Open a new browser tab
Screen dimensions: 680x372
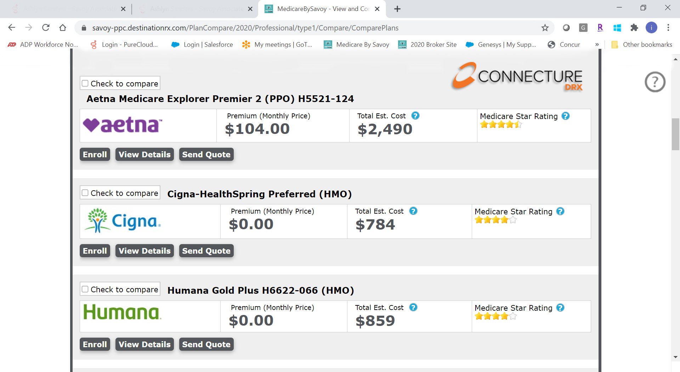point(397,9)
